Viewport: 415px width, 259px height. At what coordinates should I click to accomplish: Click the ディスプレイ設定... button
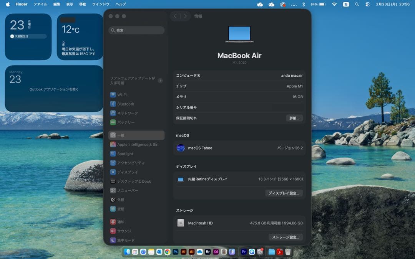coord(284,193)
